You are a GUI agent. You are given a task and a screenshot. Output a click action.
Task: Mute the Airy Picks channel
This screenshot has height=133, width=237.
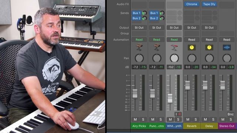coord(135,119)
